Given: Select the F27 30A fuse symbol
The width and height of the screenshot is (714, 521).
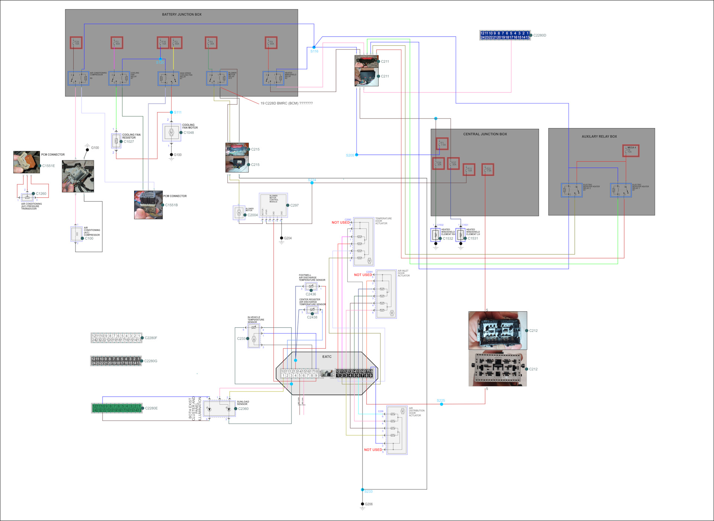Looking at the screenshot, I should click(453, 164).
